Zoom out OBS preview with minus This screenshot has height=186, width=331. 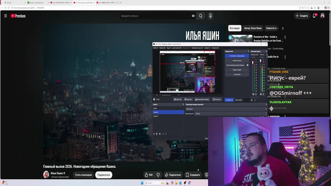(x=154, y=95)
